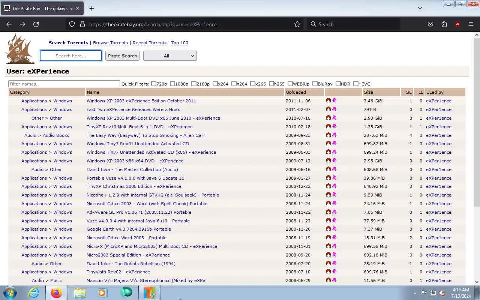Click the Windows Start button

[10, 292]
